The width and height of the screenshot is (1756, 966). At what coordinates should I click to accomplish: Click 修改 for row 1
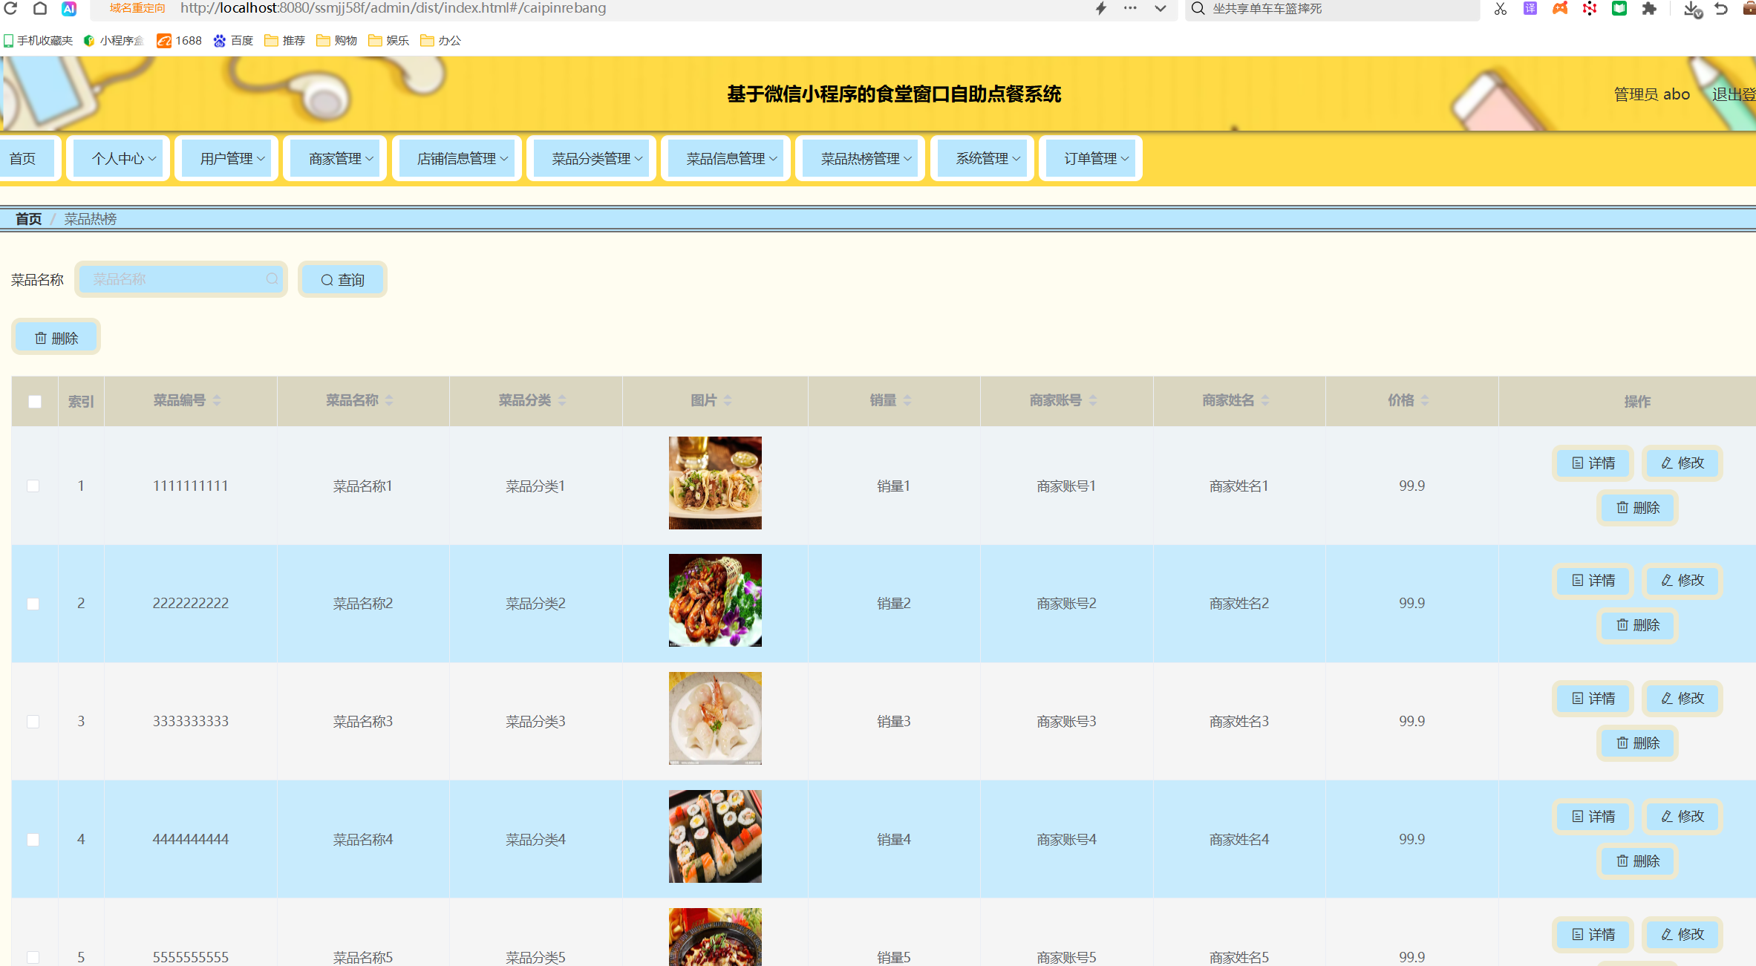(x=1682, y=463)
